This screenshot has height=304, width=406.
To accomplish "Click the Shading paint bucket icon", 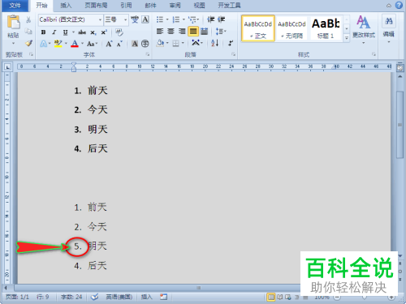I will (x=160, y=43).
